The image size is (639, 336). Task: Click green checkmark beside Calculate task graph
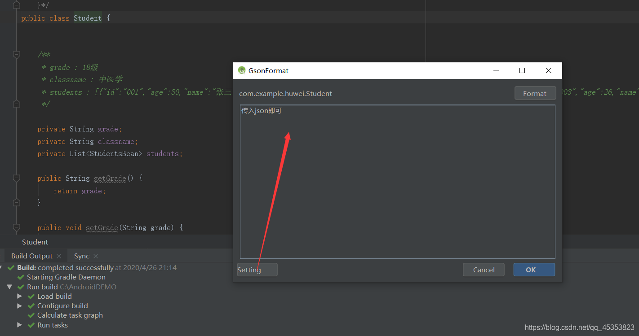click(x=31, y=315)
